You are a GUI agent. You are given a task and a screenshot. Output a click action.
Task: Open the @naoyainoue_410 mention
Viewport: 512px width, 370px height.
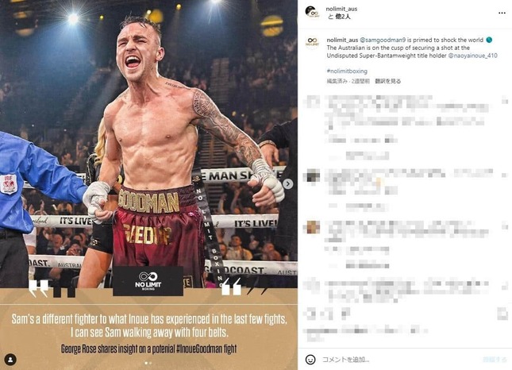coord(473,56)
